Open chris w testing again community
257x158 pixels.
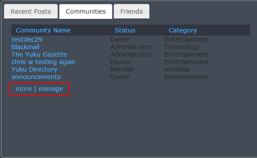pyautogui.click(x=43, y=62)
